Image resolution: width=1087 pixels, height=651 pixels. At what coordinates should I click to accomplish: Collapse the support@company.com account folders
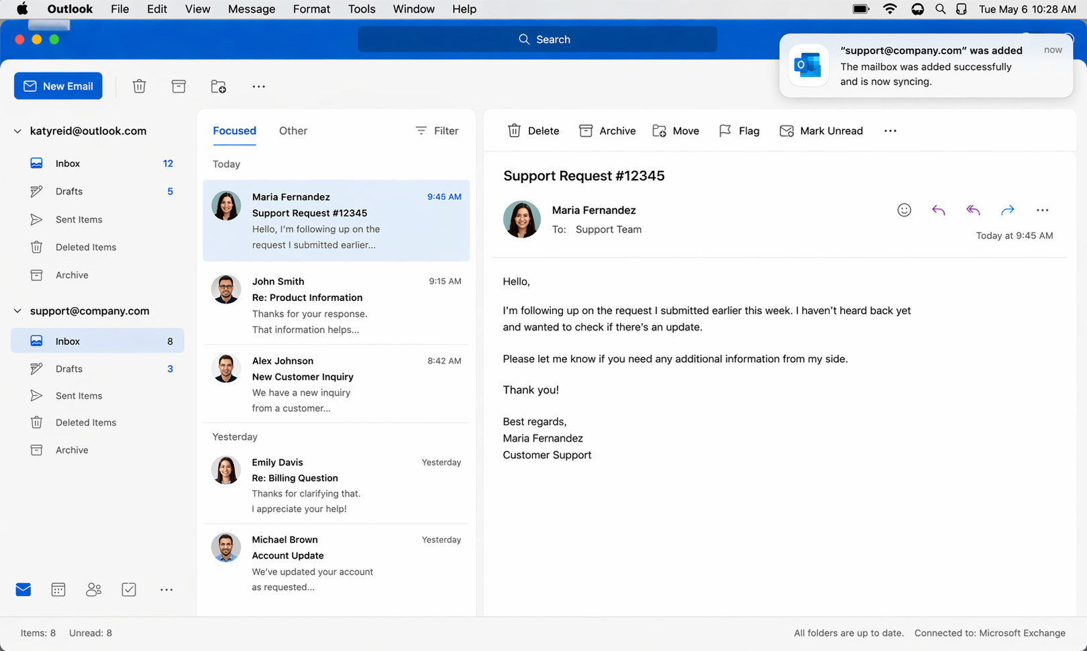(x=17, y=311)
